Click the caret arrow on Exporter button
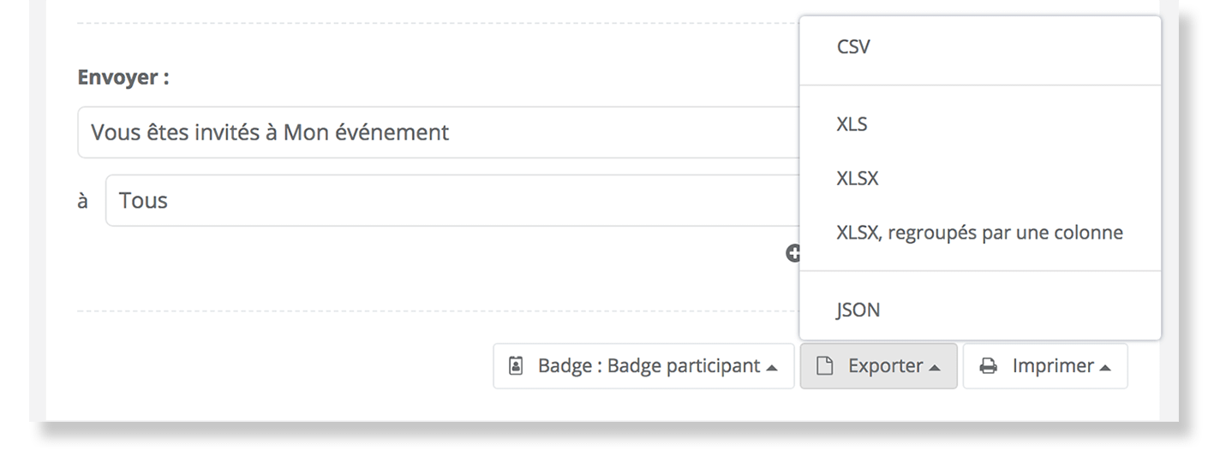This screenshot has width=1208, height=456. [x=934, y=367]
